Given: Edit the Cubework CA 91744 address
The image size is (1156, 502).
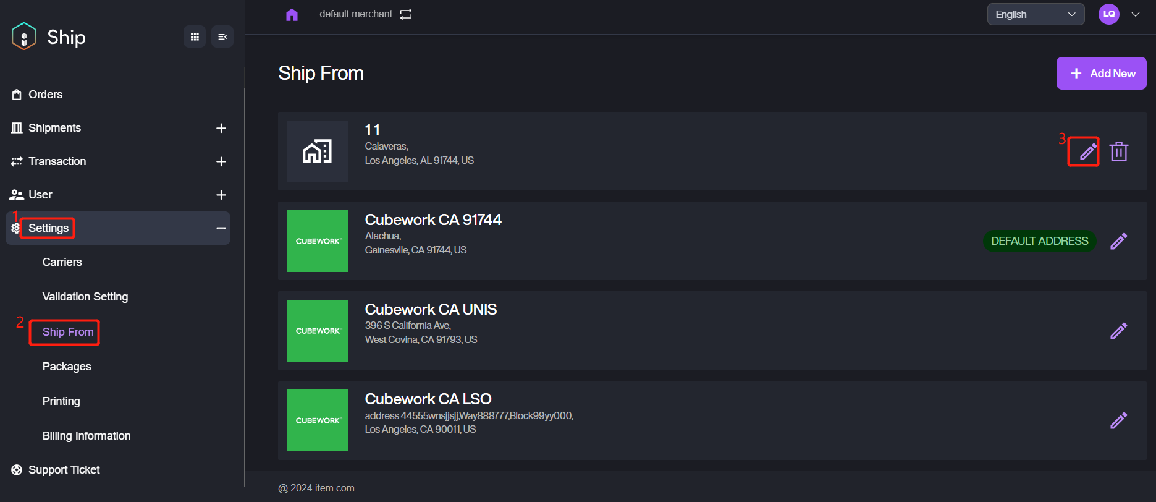Looking at the screenshot, I should pos(1118,241).
